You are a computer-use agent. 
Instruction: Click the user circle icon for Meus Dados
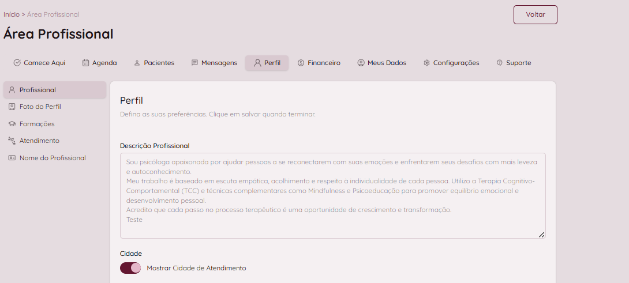361,63
